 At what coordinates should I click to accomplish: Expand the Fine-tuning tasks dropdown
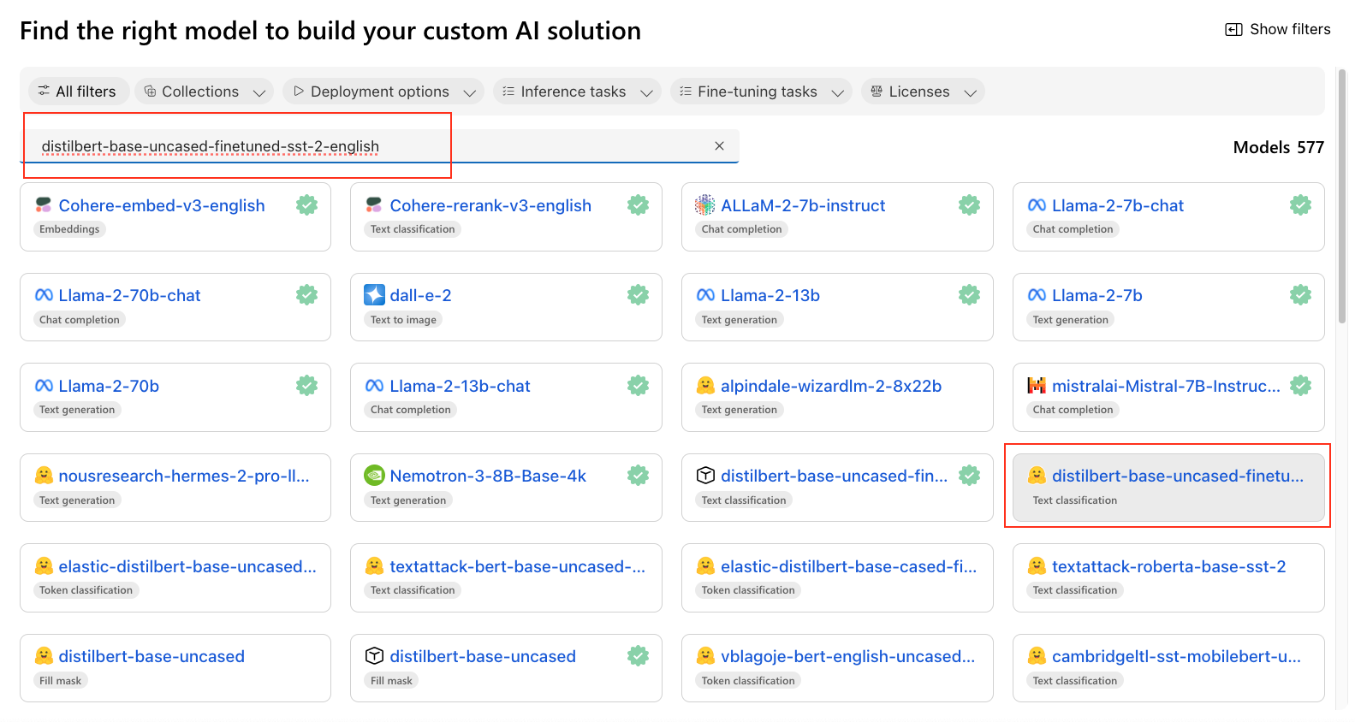(x=761, y=92)
